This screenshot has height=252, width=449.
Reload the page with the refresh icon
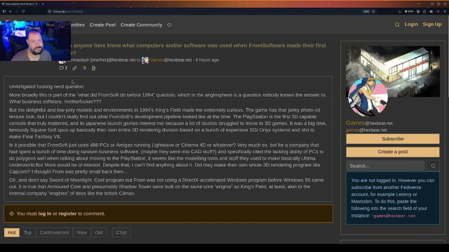(x=23, y=11)
